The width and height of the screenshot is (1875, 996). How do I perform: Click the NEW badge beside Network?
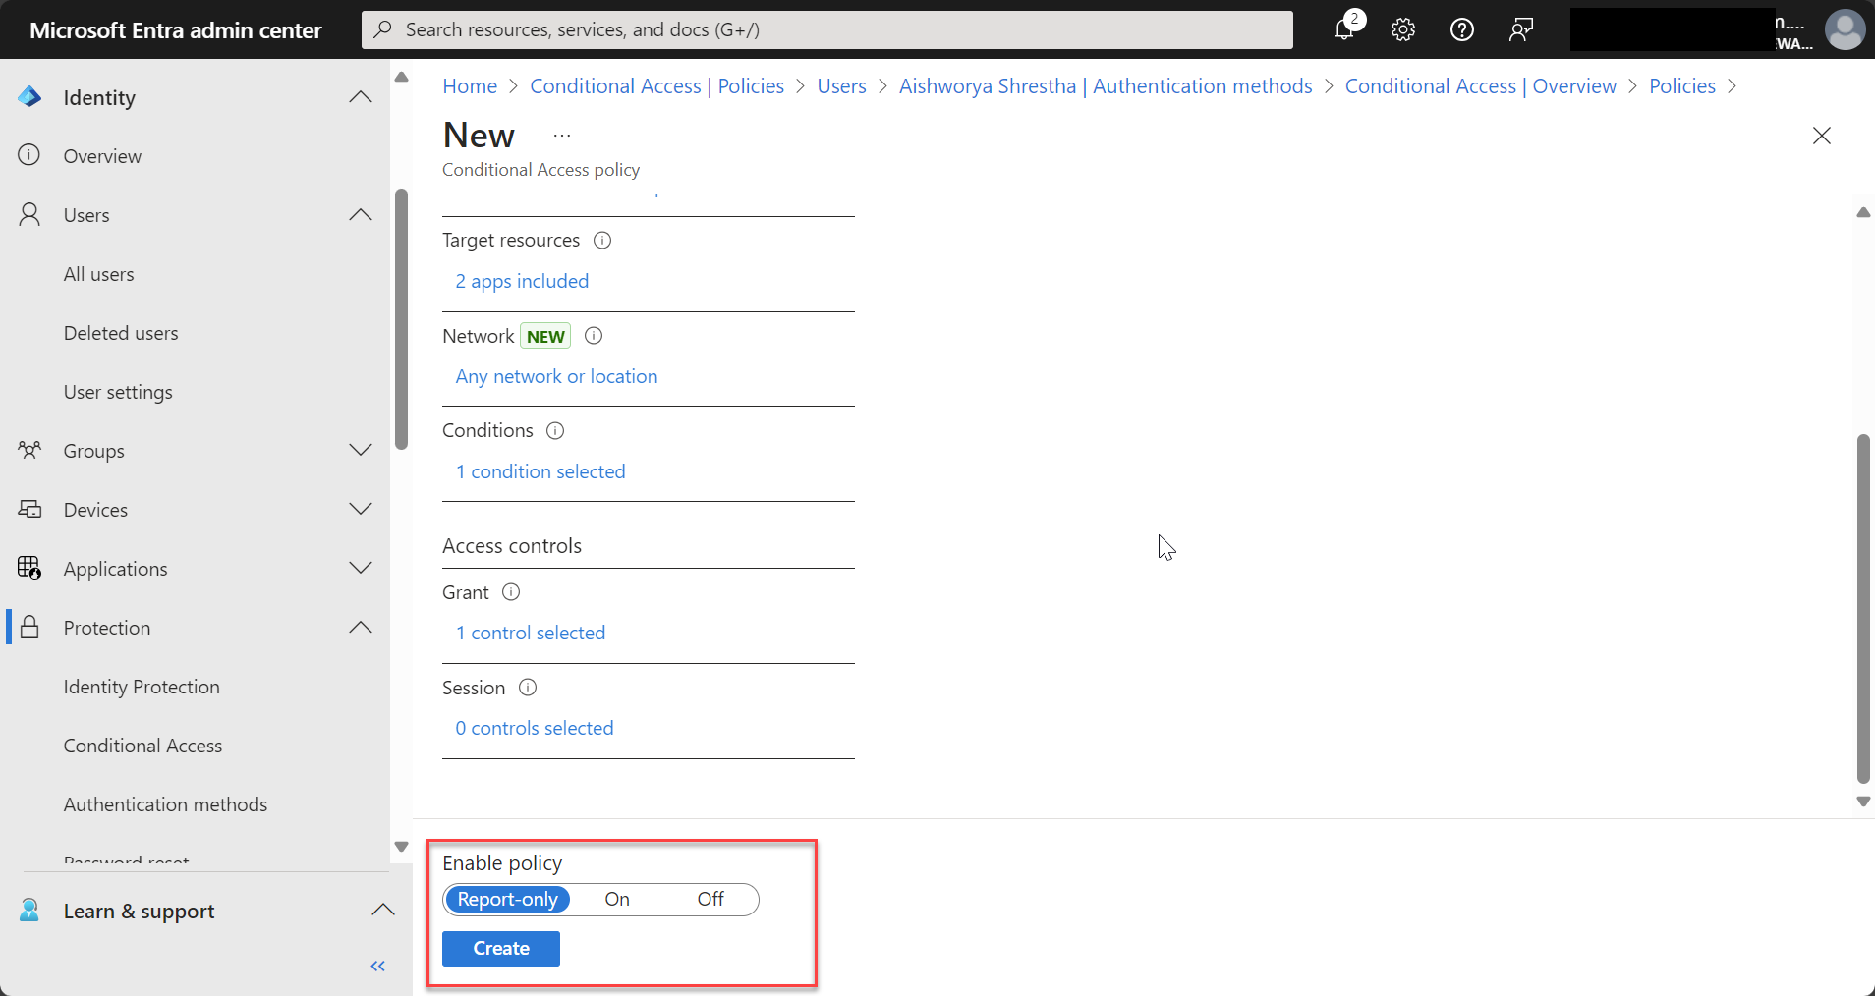[545, 336]
